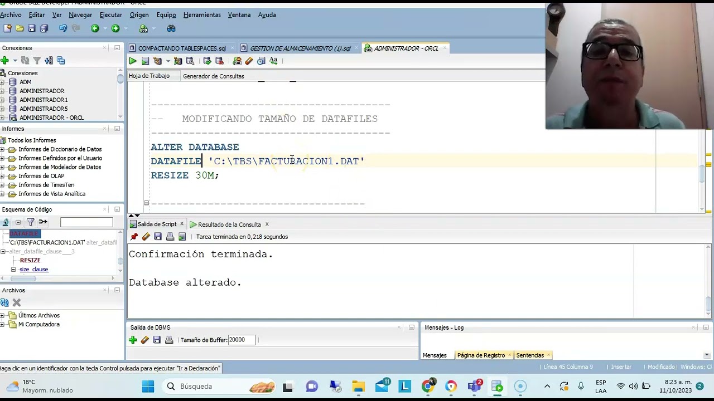Select the Página de Registro tab
Image resolution: width=714 pixels, height=401 pixels.
coord(481,355)
